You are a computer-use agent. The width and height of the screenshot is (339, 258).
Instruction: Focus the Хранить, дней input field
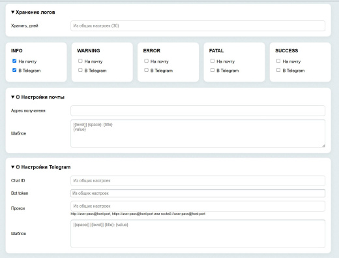point(198,25)
